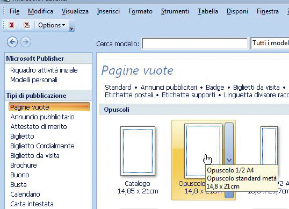Jump to Etichette postali link
The height and width of the screenshot is (209, 289).
(129, 95)
